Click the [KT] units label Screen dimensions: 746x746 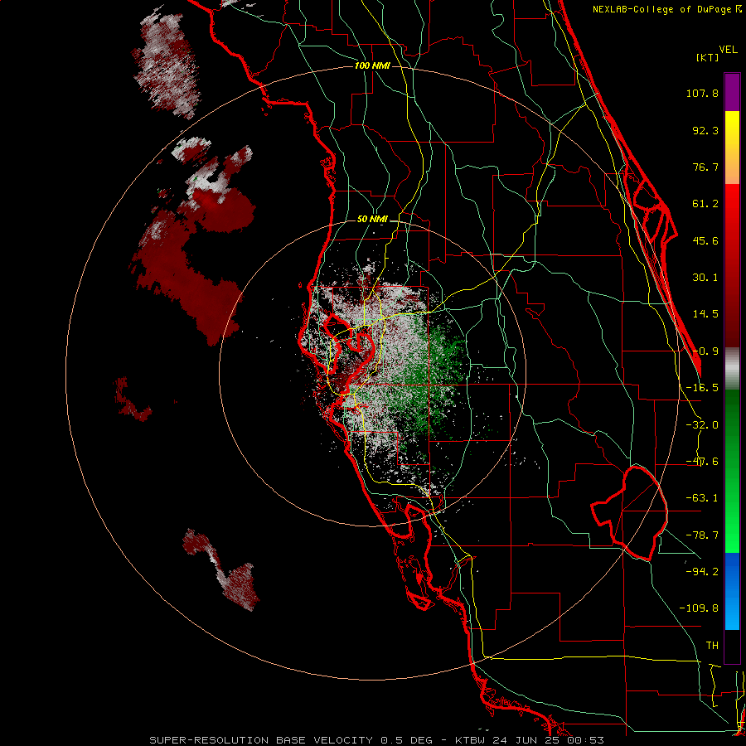pos(708,57)
